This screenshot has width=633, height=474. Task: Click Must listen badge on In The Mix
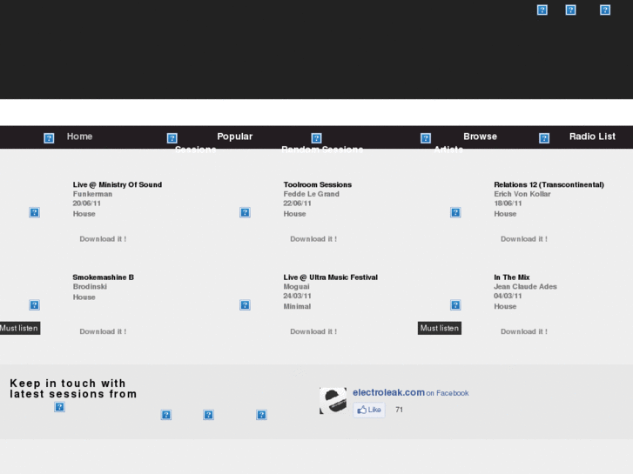[439, 328]
